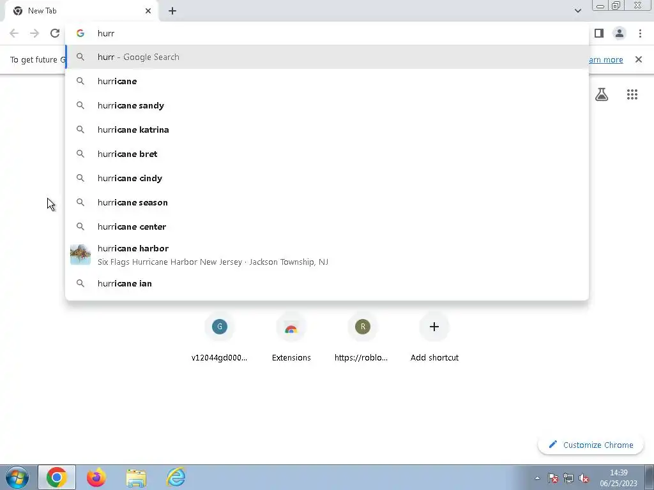Open the v12044gd000... shortcut
This screenshot has width=654, height=490.
coord(220,337)
